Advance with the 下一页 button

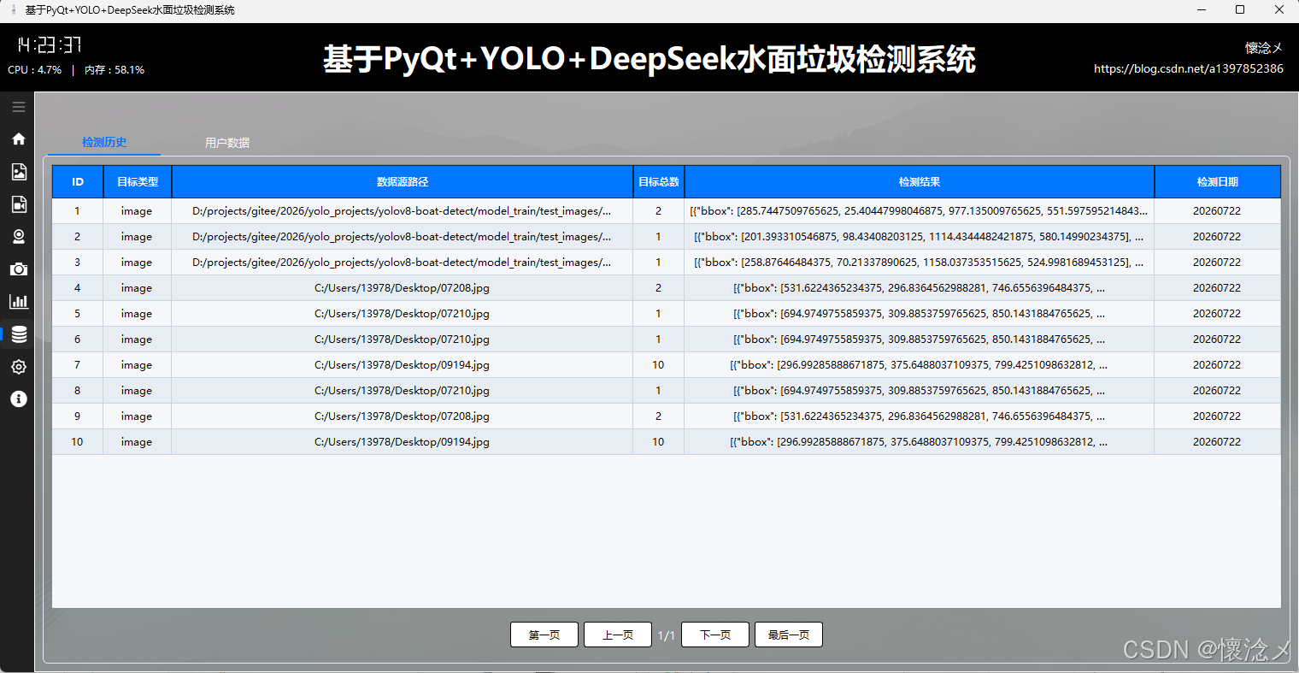715,635
